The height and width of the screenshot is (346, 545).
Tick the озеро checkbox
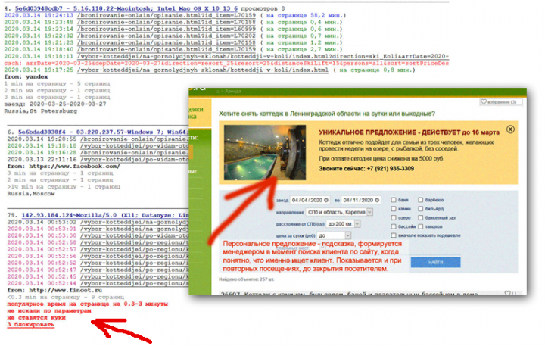pyautogui.click(x=394, y=218)
